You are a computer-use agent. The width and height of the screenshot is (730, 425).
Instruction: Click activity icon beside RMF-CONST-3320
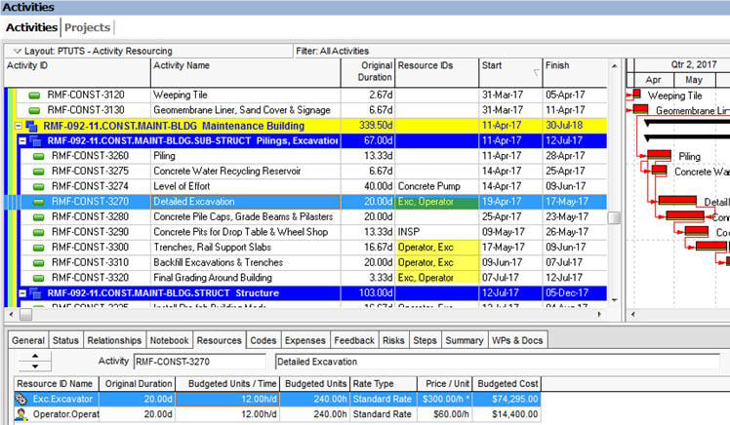pyautogui.click(x=39, y=277)
